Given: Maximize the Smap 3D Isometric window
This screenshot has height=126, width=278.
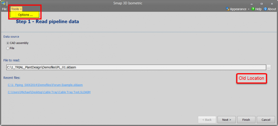Looking at the screenshot, I should tap(262, 4).
